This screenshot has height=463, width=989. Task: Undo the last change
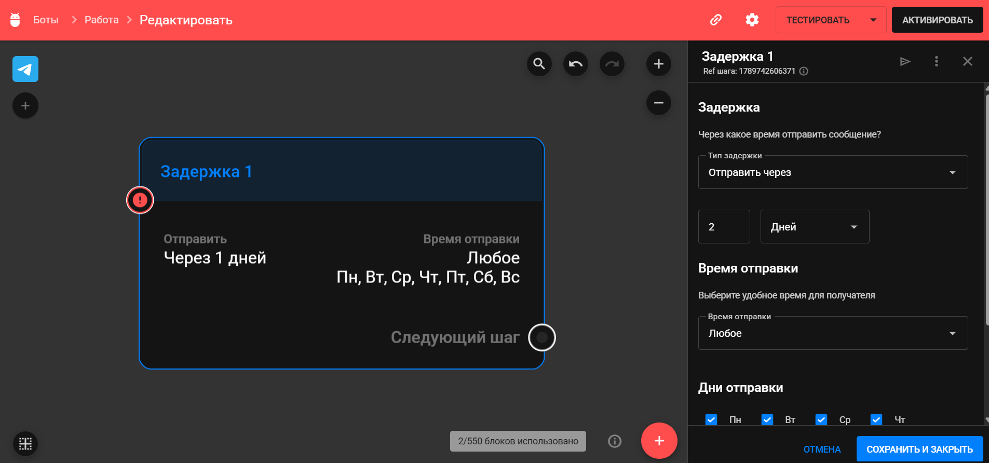click(576, 64)
